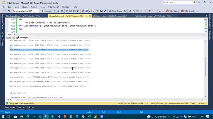213x119 pixels.
Task: Click the highlighted end search(1) message line
Action: pyautogui.click(x=49, y=50)
